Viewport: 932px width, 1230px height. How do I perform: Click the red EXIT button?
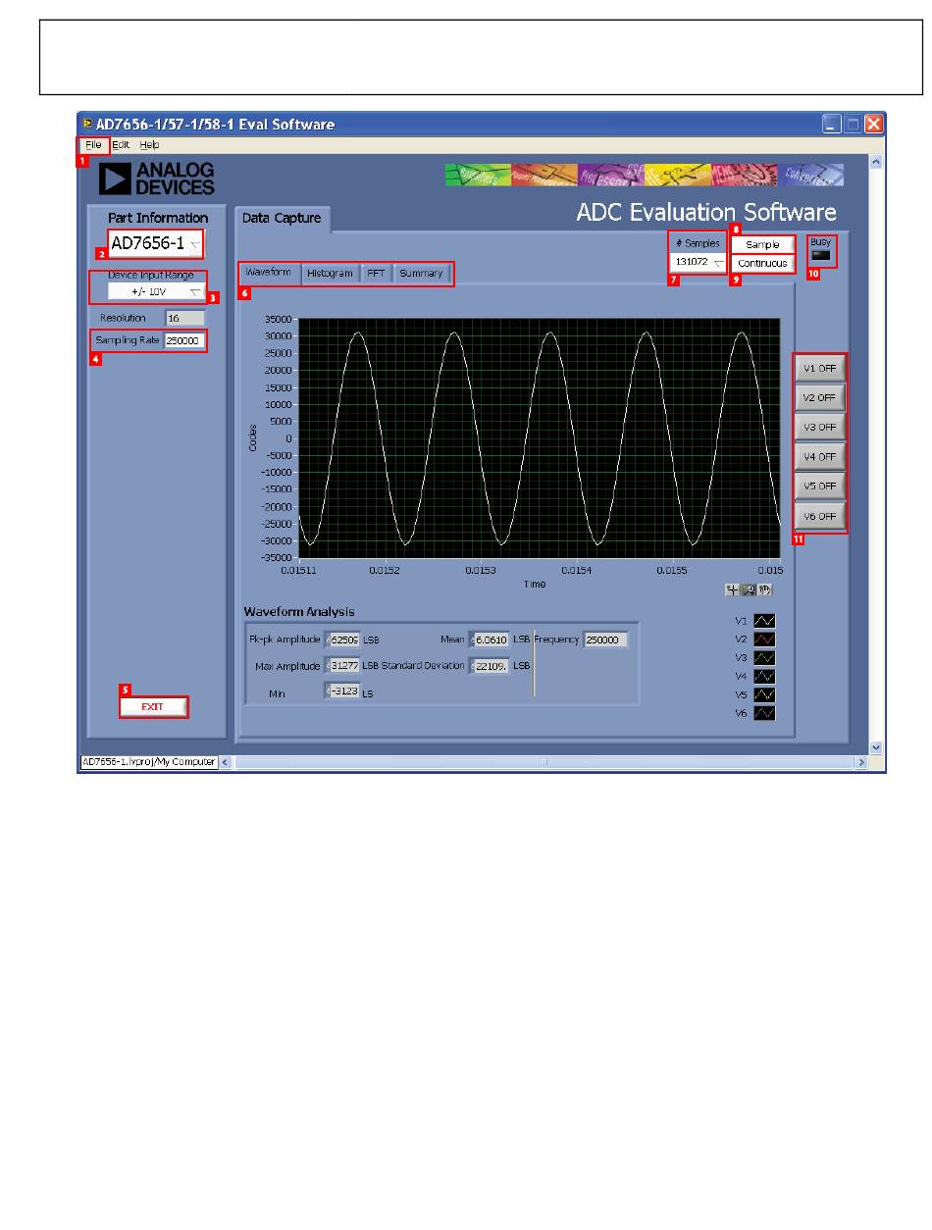pos(153,707)
